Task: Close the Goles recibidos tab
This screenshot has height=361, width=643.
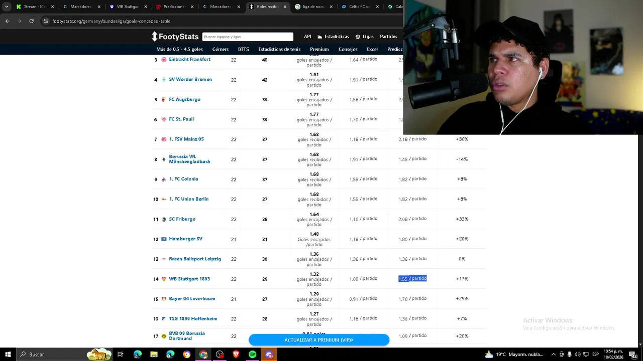Action: [285, 7]
